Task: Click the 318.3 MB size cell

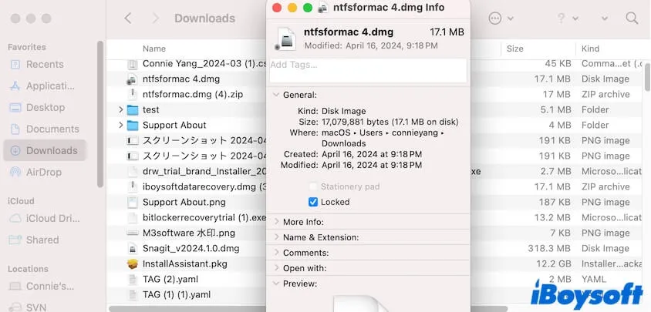Action: (550, 249)
